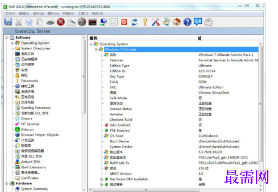Select Shell Extensions in the tree
278x192 pixels.
coord(34,167)
